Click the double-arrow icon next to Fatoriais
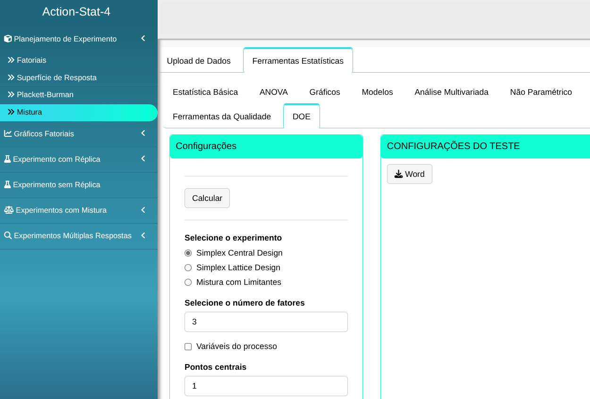Image resolution: width=590 pixels, height=399 pixels. click(x=11, y=60)
